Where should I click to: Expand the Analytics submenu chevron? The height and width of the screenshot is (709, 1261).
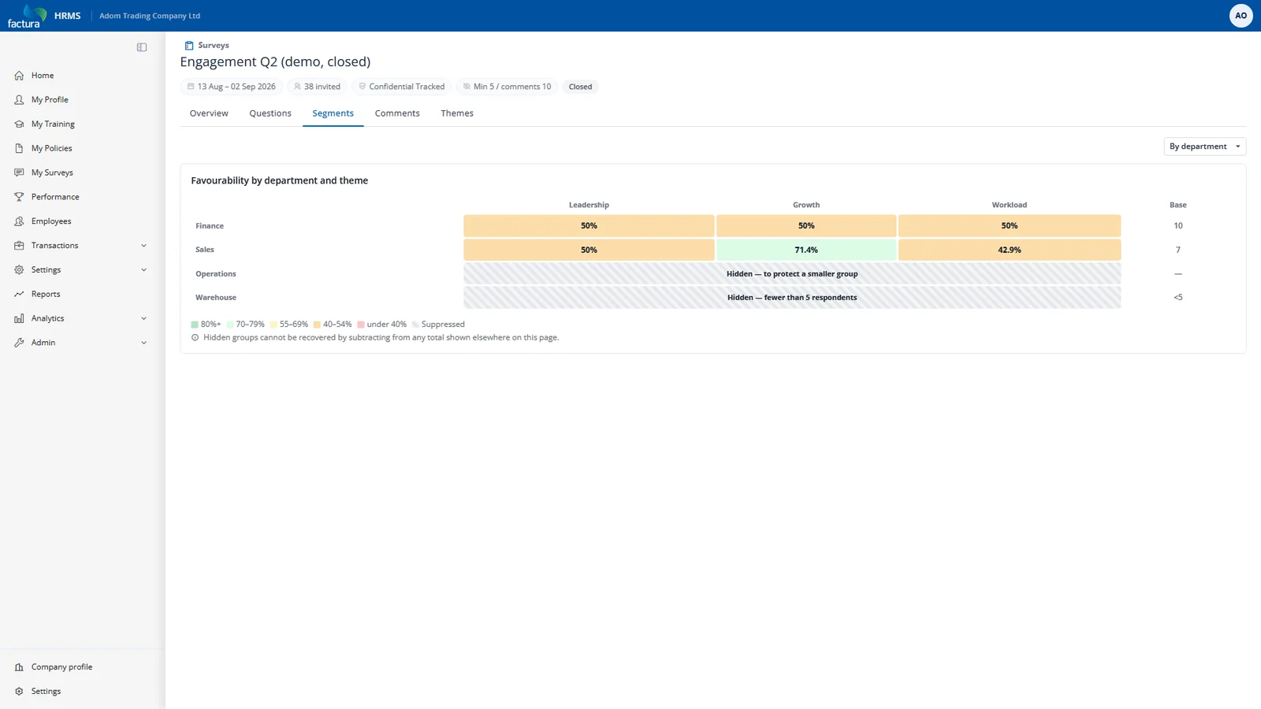point(143,318)
